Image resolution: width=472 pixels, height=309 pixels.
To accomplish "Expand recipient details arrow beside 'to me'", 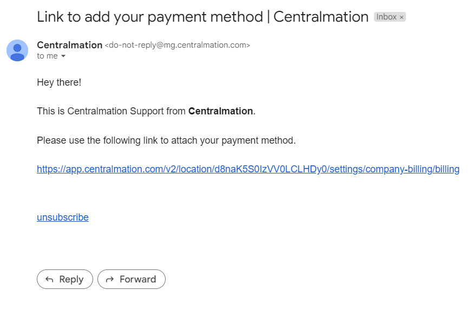I will pos(63,56).
